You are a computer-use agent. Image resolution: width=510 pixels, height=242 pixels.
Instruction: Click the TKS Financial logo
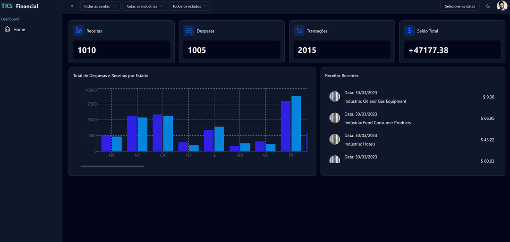coord(20,6)
